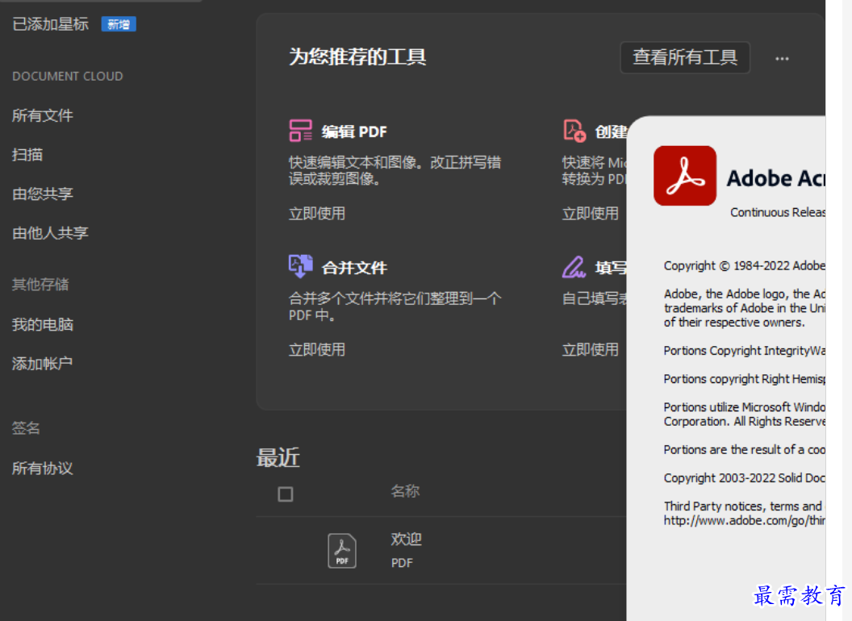Open 已添加星标 starred section
The image size is (852, 621).
click(x=51, y=24)
